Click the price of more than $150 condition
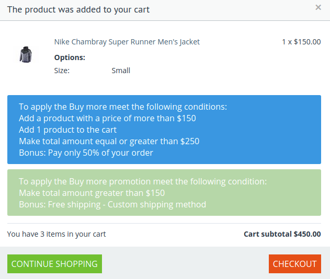 [107, 119]
